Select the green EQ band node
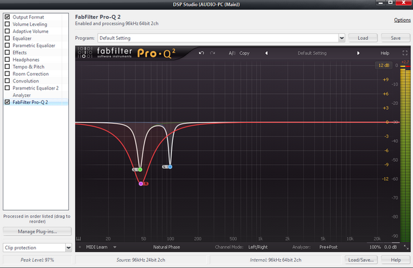The height and width of the screenshot is (268, 413). point(140,169)
